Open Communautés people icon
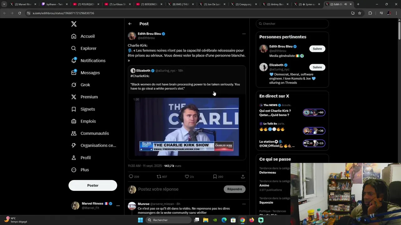Screen dimensions: 401x225 (x=74, y=133)
